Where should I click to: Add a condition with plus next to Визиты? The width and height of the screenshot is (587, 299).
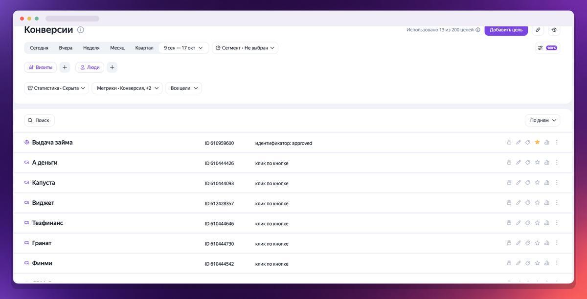click(x=65, y=67)
